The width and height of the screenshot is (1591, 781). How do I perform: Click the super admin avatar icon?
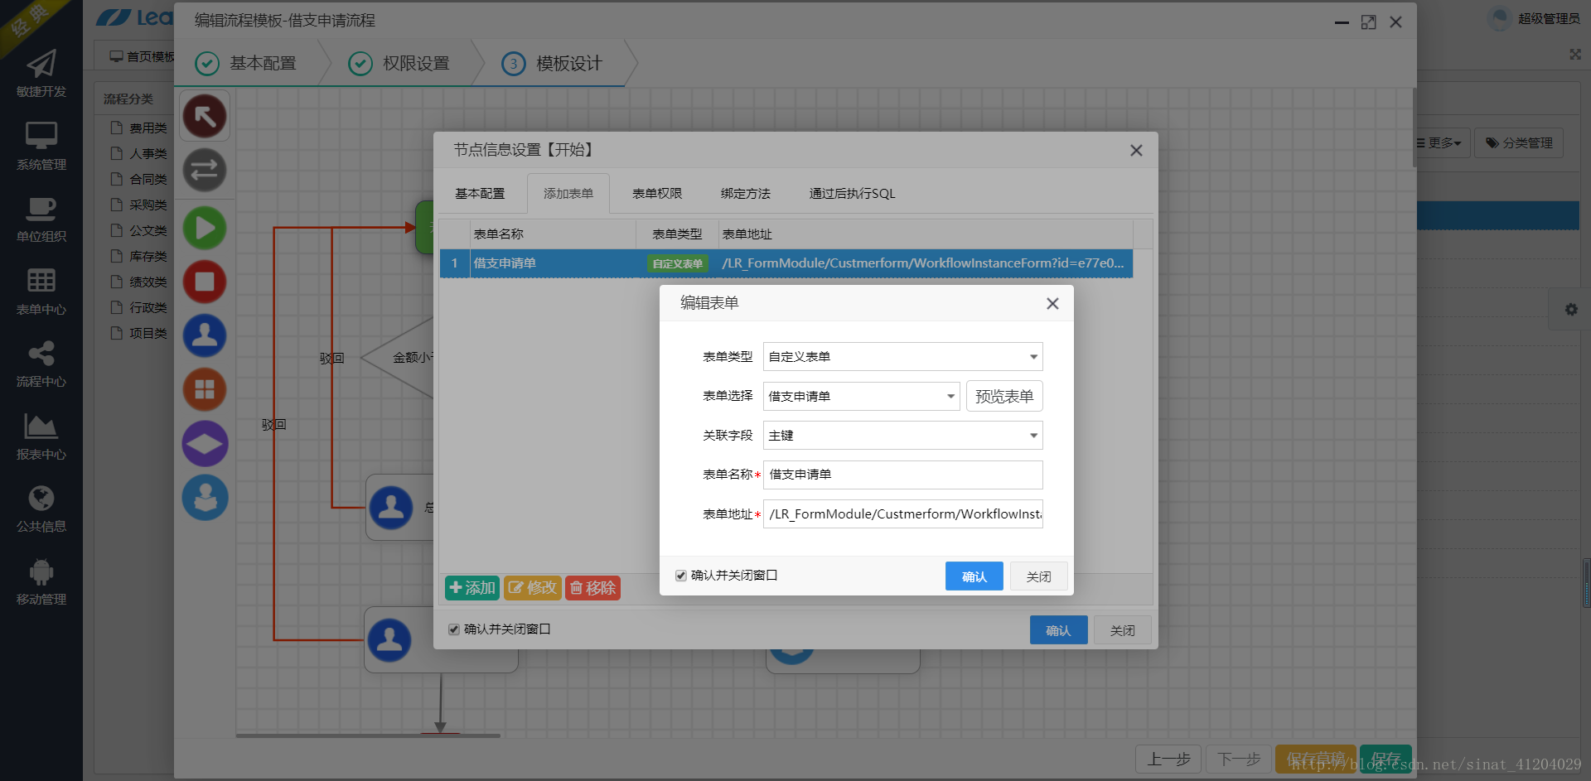pyautogui.click(x=1500, y=18)
